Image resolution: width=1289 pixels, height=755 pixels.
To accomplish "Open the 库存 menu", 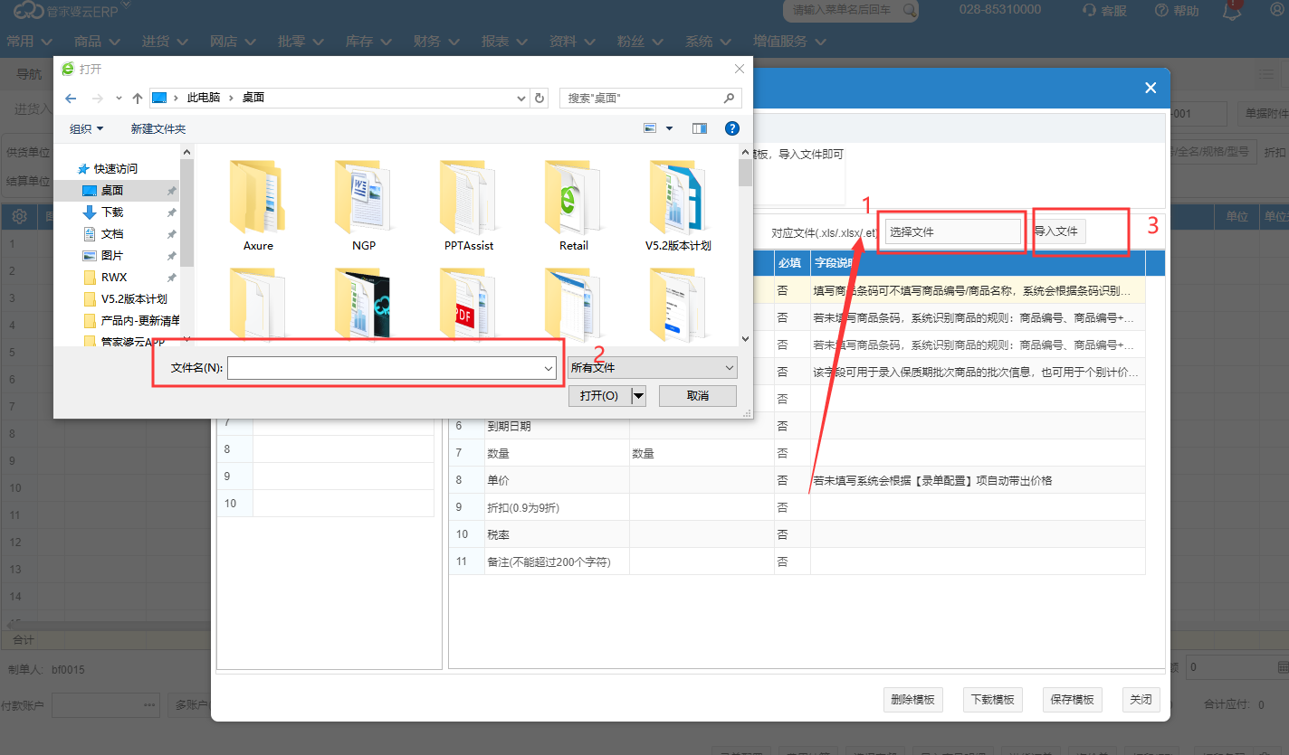I will pos(368,41).
